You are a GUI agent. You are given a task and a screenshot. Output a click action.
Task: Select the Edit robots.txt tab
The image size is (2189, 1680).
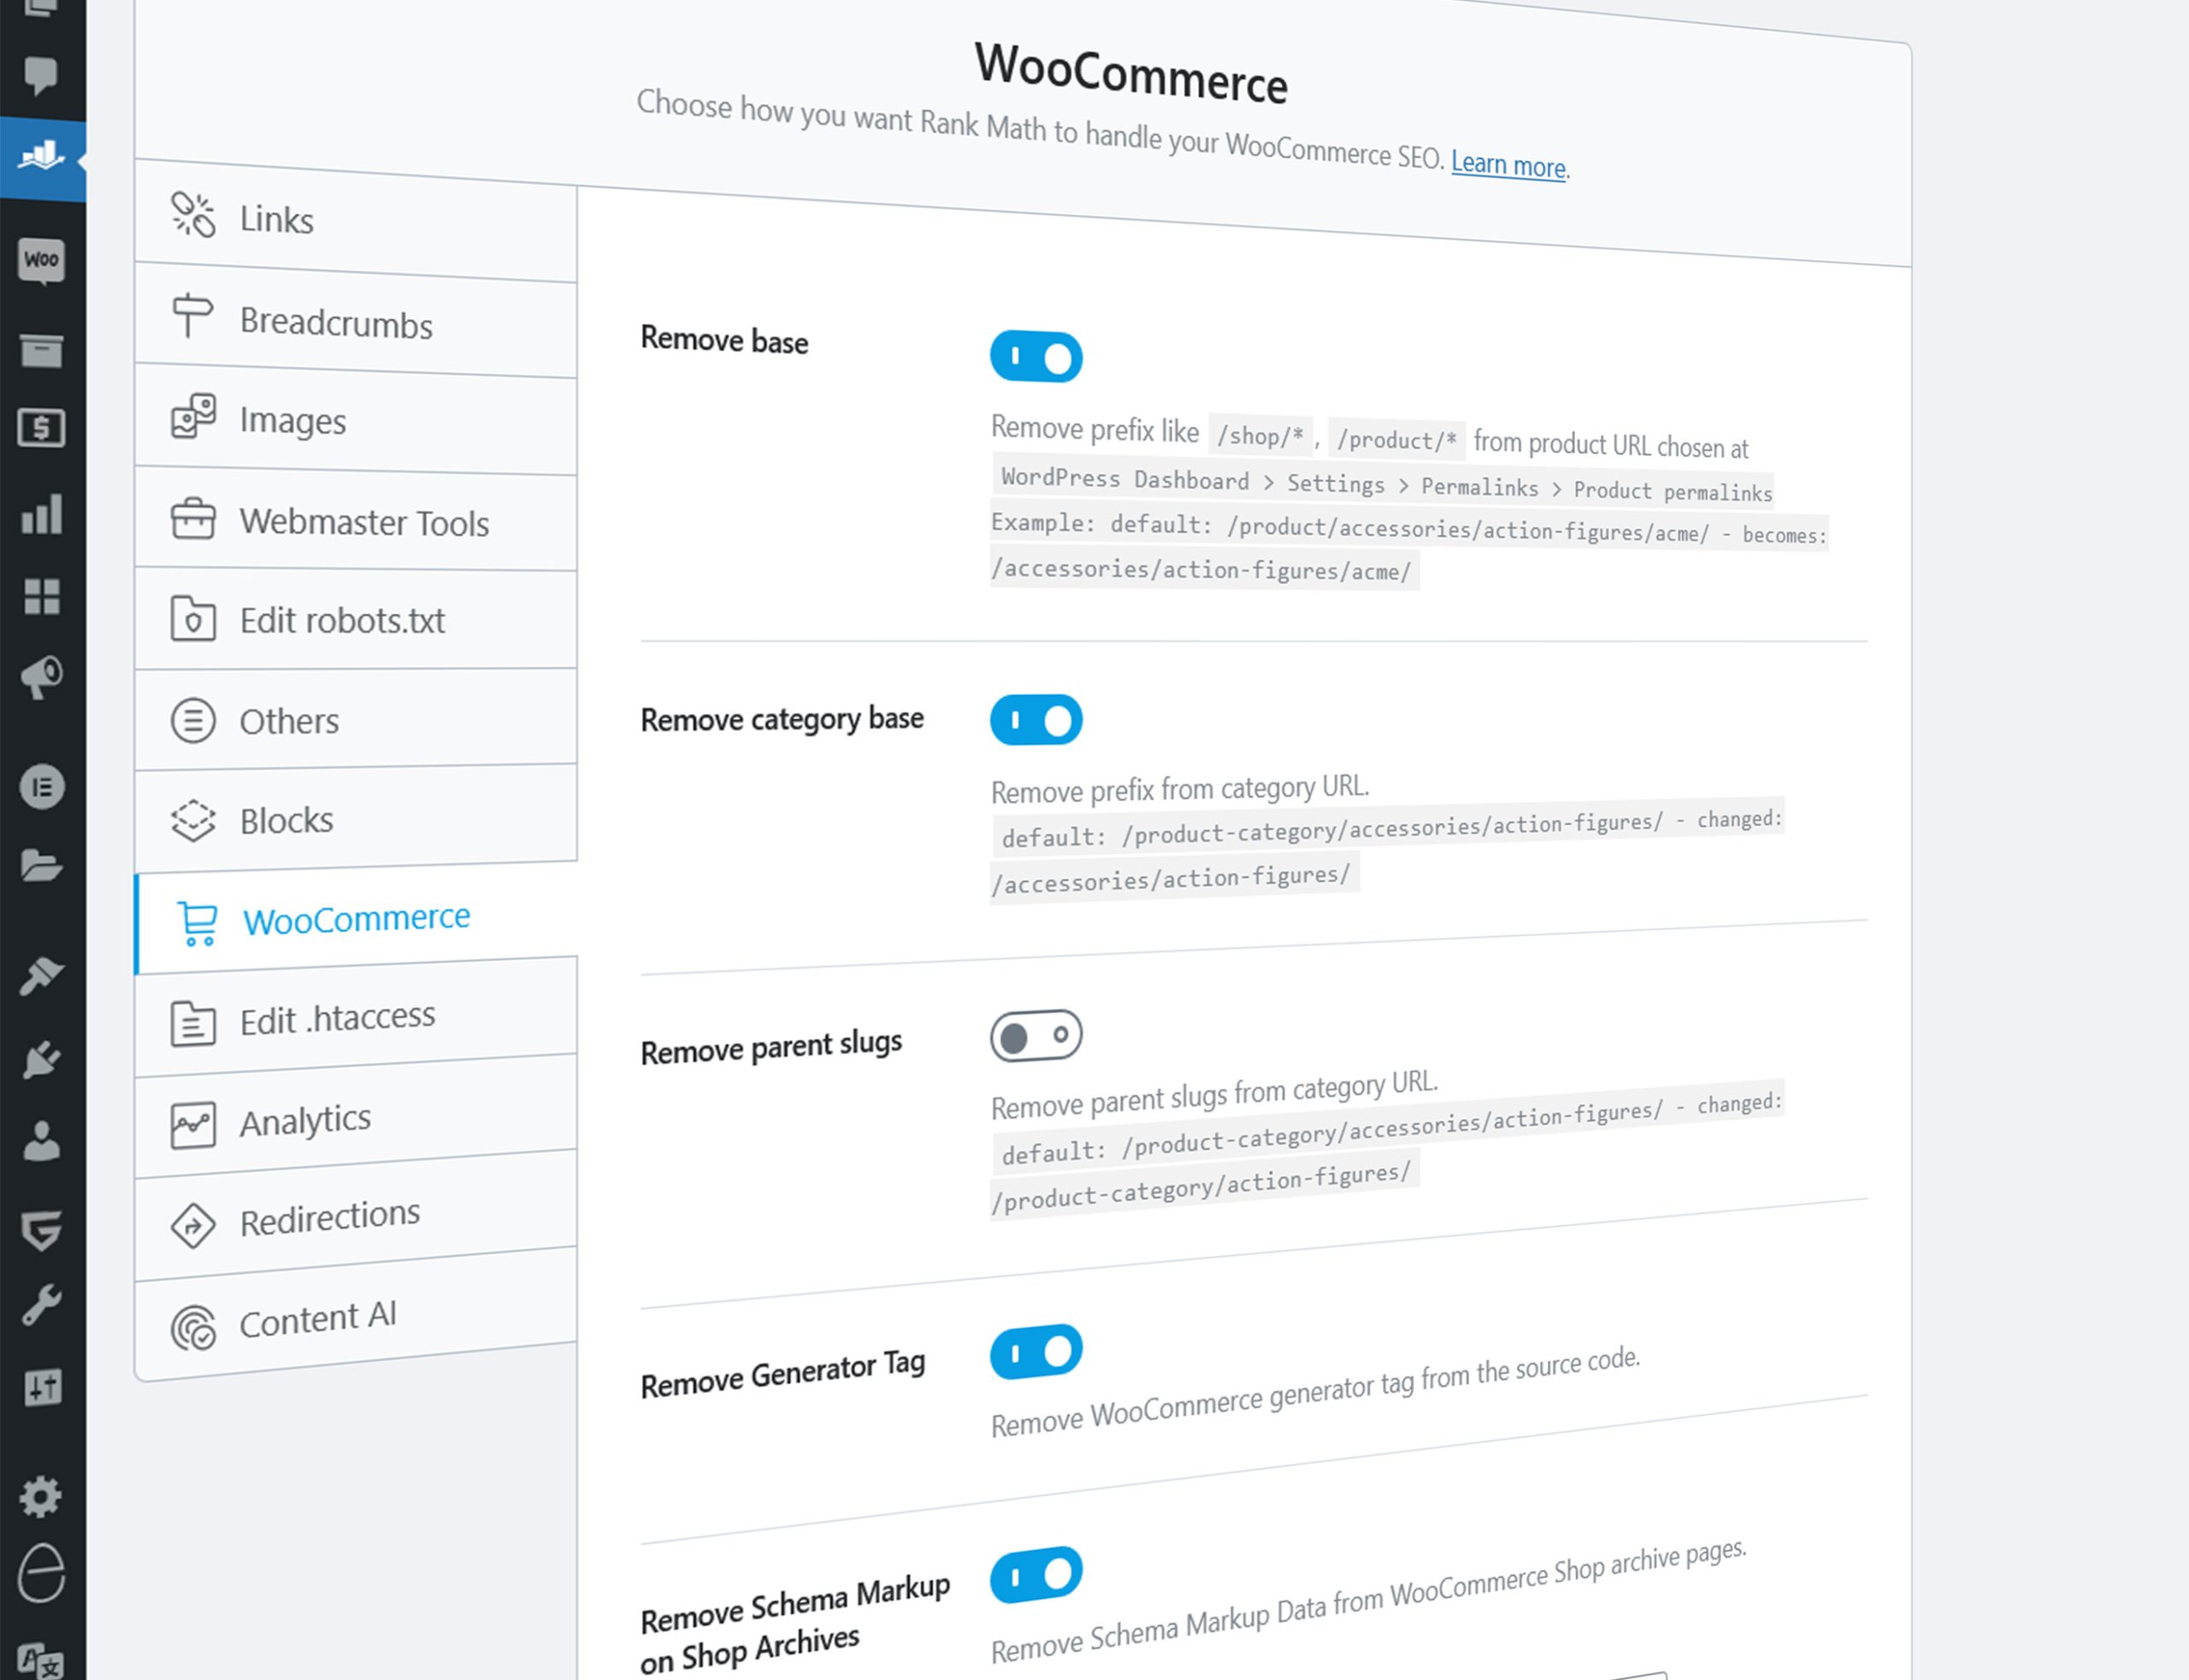(x=342, y=620)
